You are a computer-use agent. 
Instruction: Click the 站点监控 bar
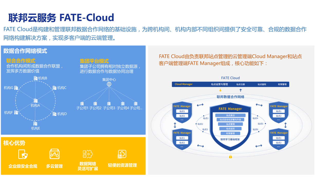tap(230, 128)
